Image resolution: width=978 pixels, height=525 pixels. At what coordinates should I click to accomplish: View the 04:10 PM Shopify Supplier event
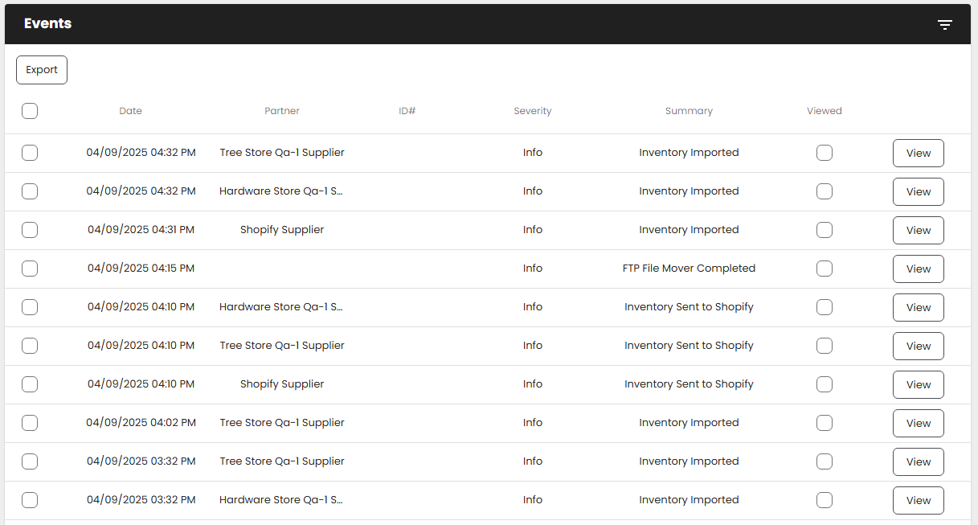click(918, 384)
